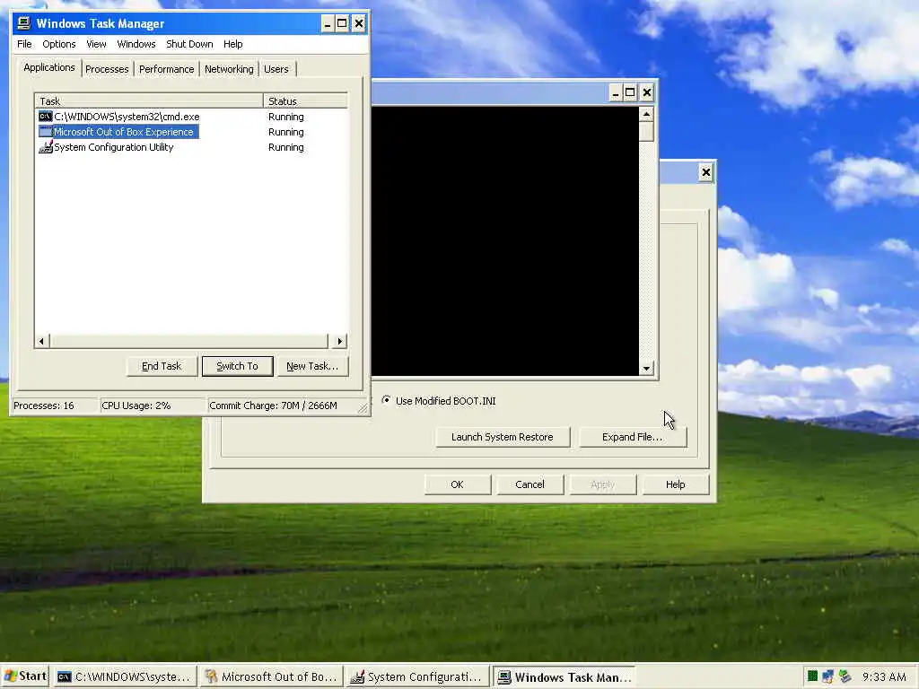Click Windows Task Manager taskbar button
Image resolution: width=919 pixels, height=689 pixels.
click(564, 676)
